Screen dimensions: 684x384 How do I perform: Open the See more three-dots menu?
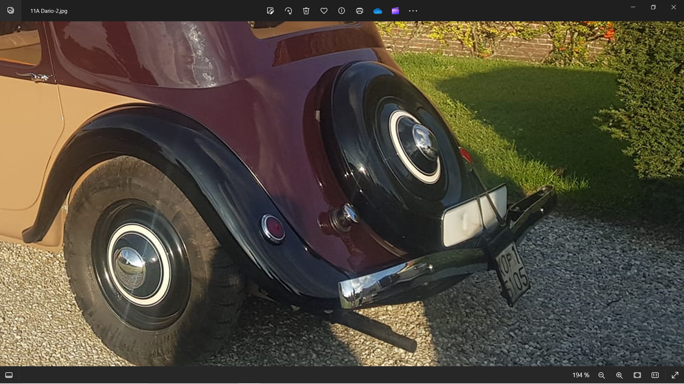[413, 11]
